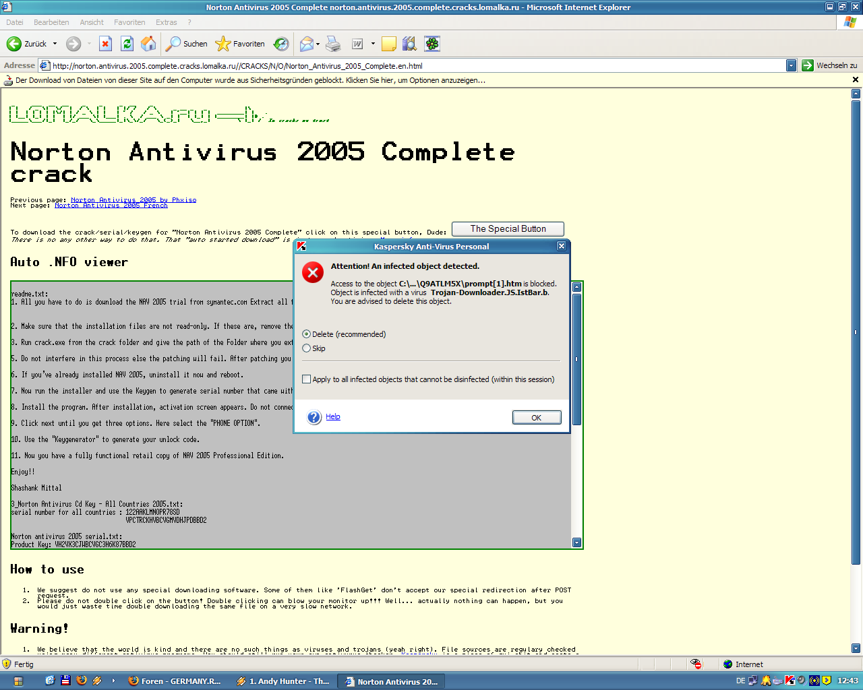The height and width of the screenshot is (690, 863).
Task: Go back with the Zurück arrow icon
Action: tap(13, 44)
